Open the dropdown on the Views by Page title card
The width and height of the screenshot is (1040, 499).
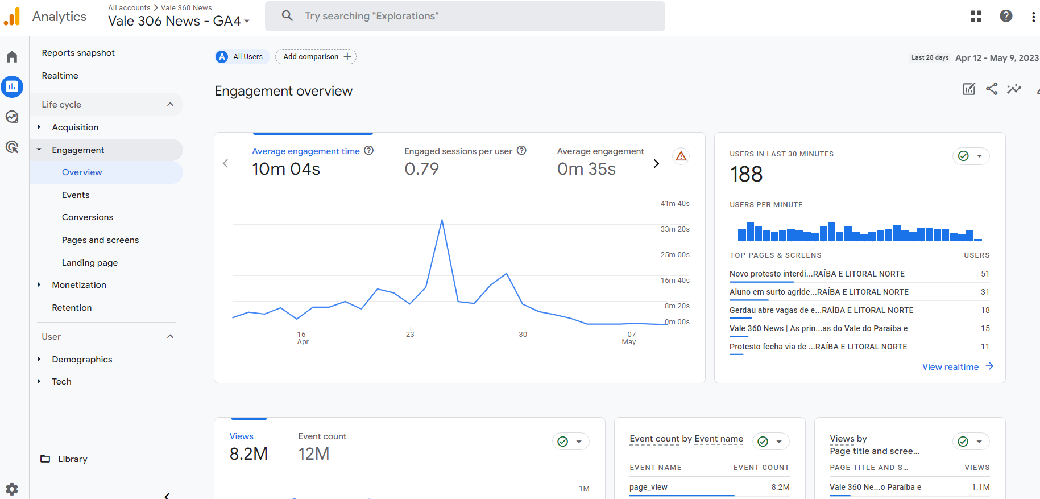pos(971,442)
